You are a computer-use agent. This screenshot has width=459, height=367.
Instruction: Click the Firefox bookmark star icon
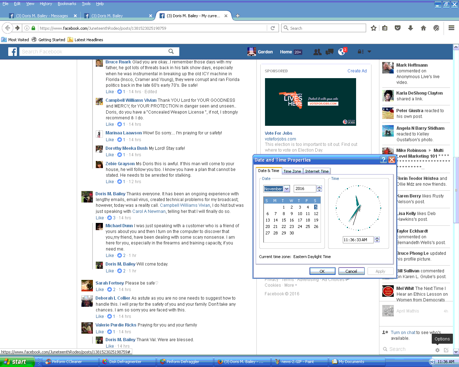[x=373, y=28]
